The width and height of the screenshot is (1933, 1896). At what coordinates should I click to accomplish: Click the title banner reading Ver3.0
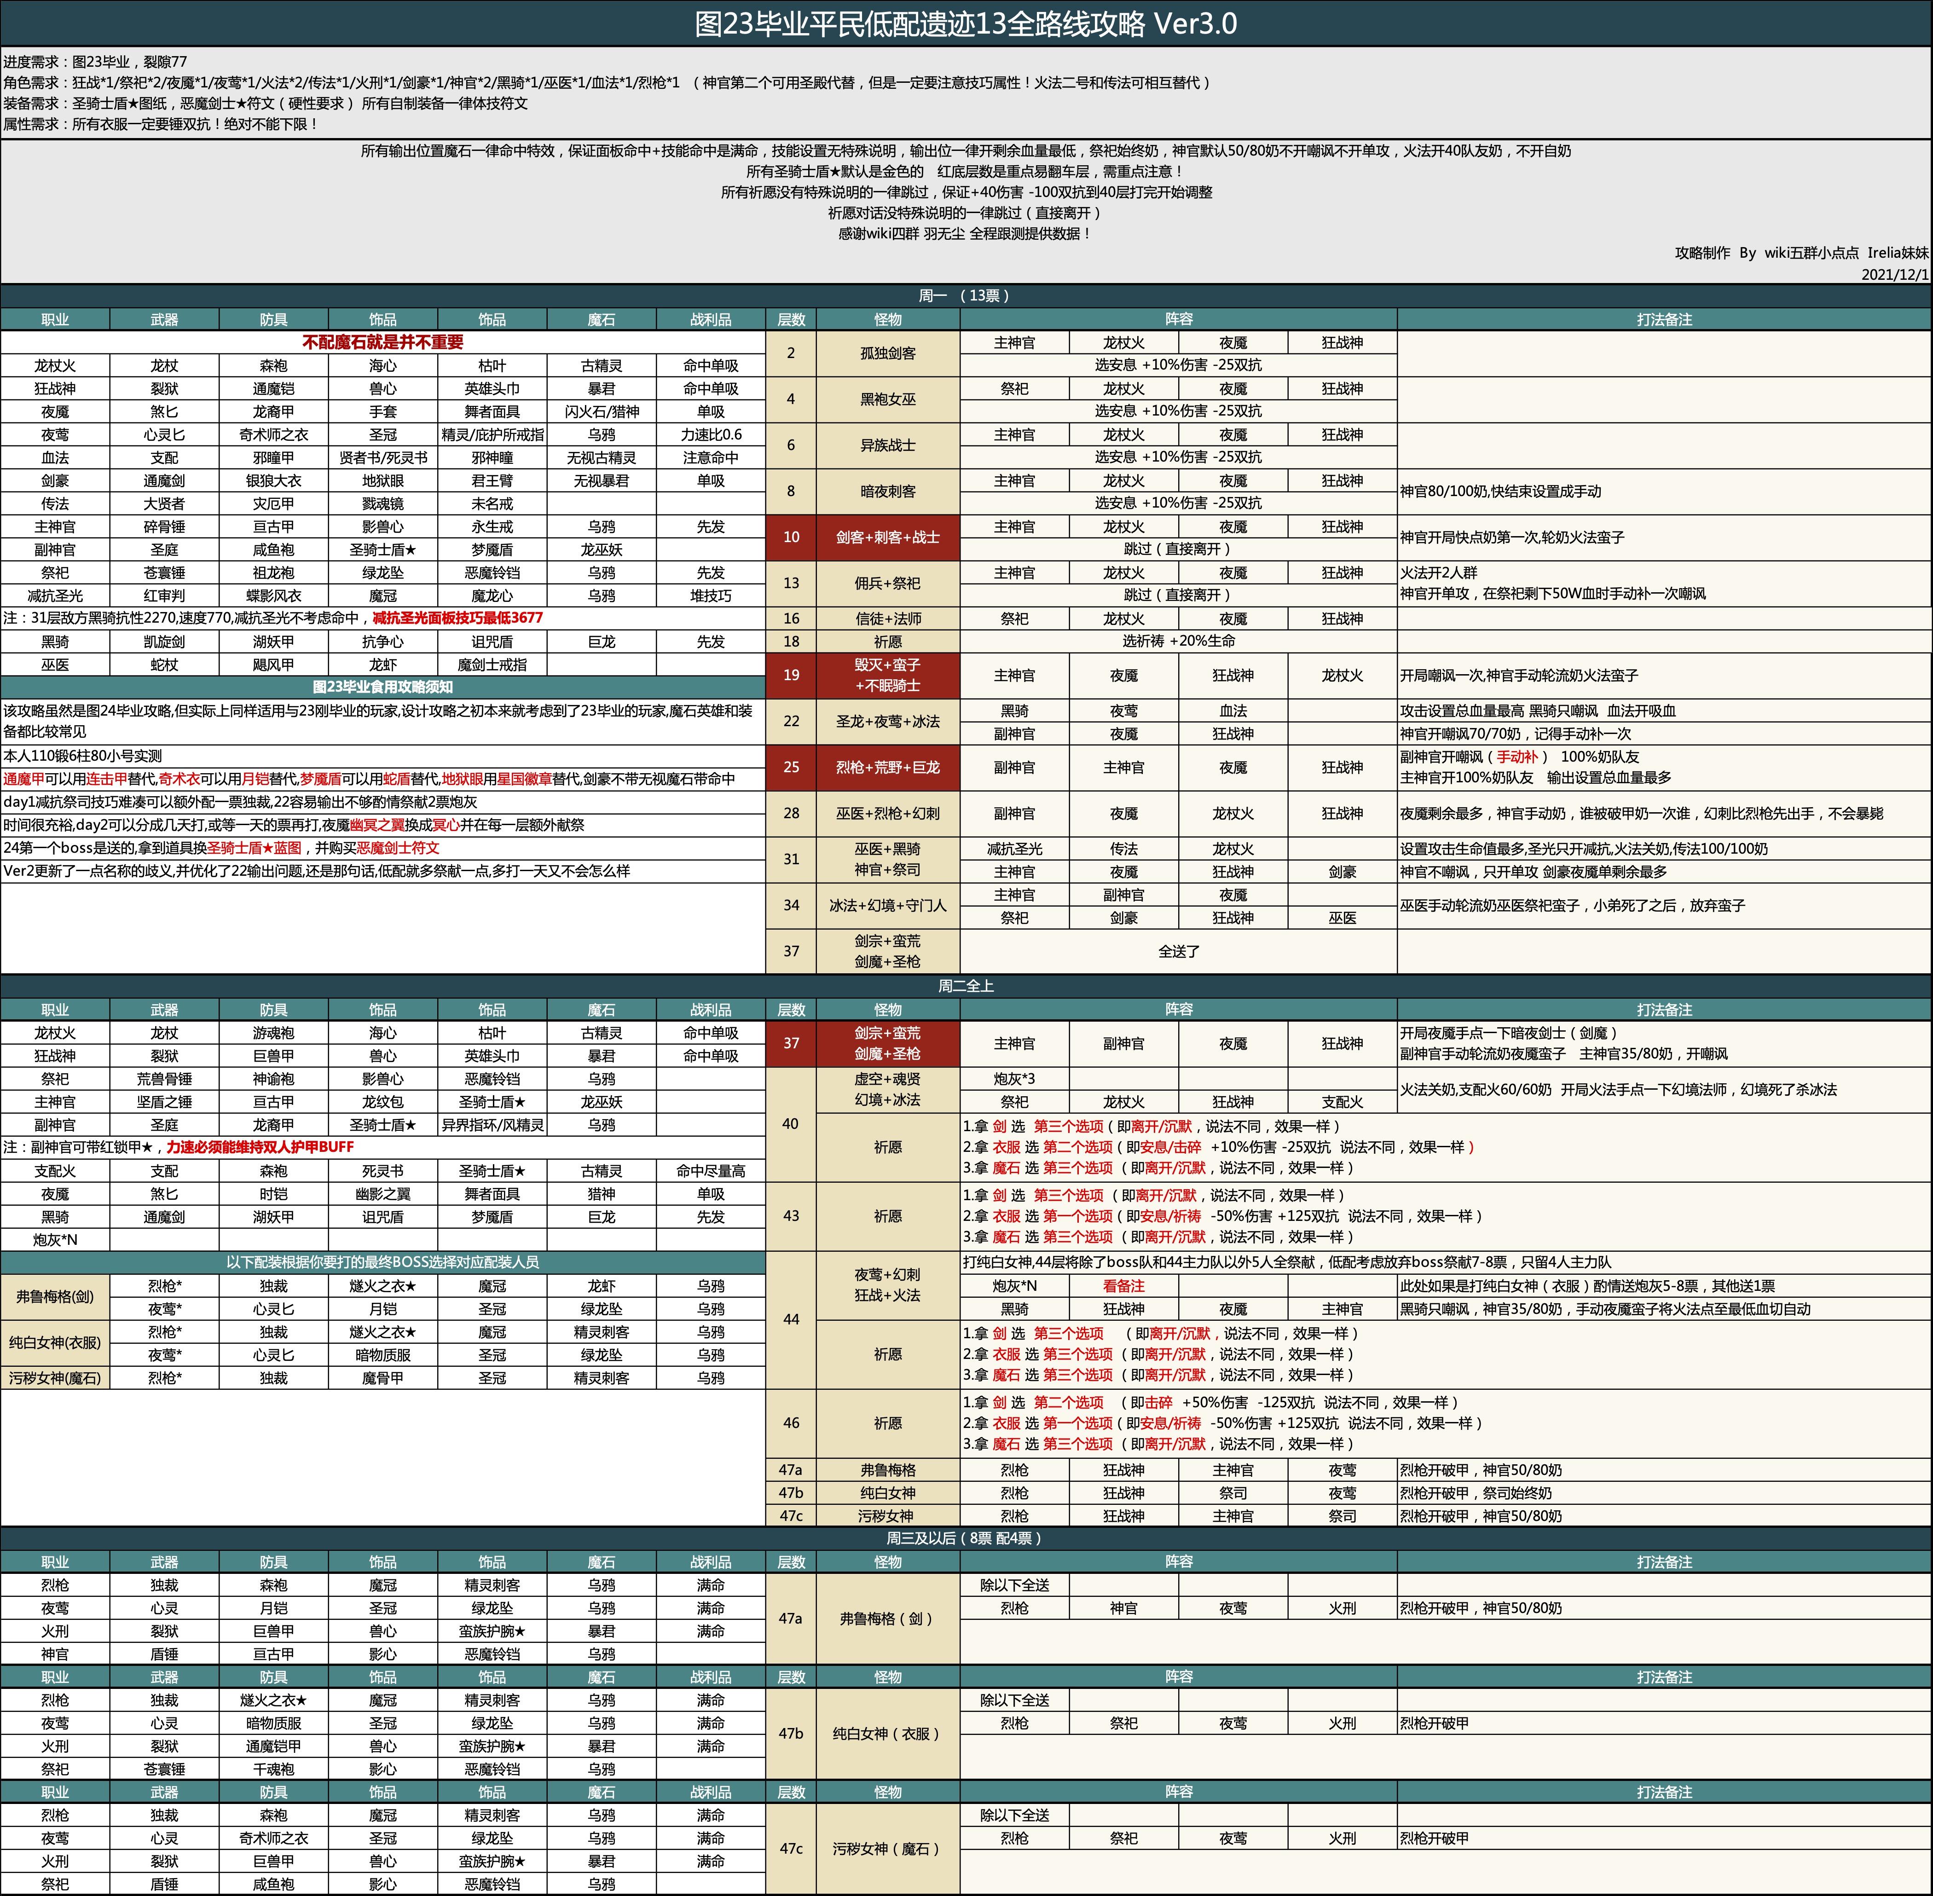click(965, 23)
